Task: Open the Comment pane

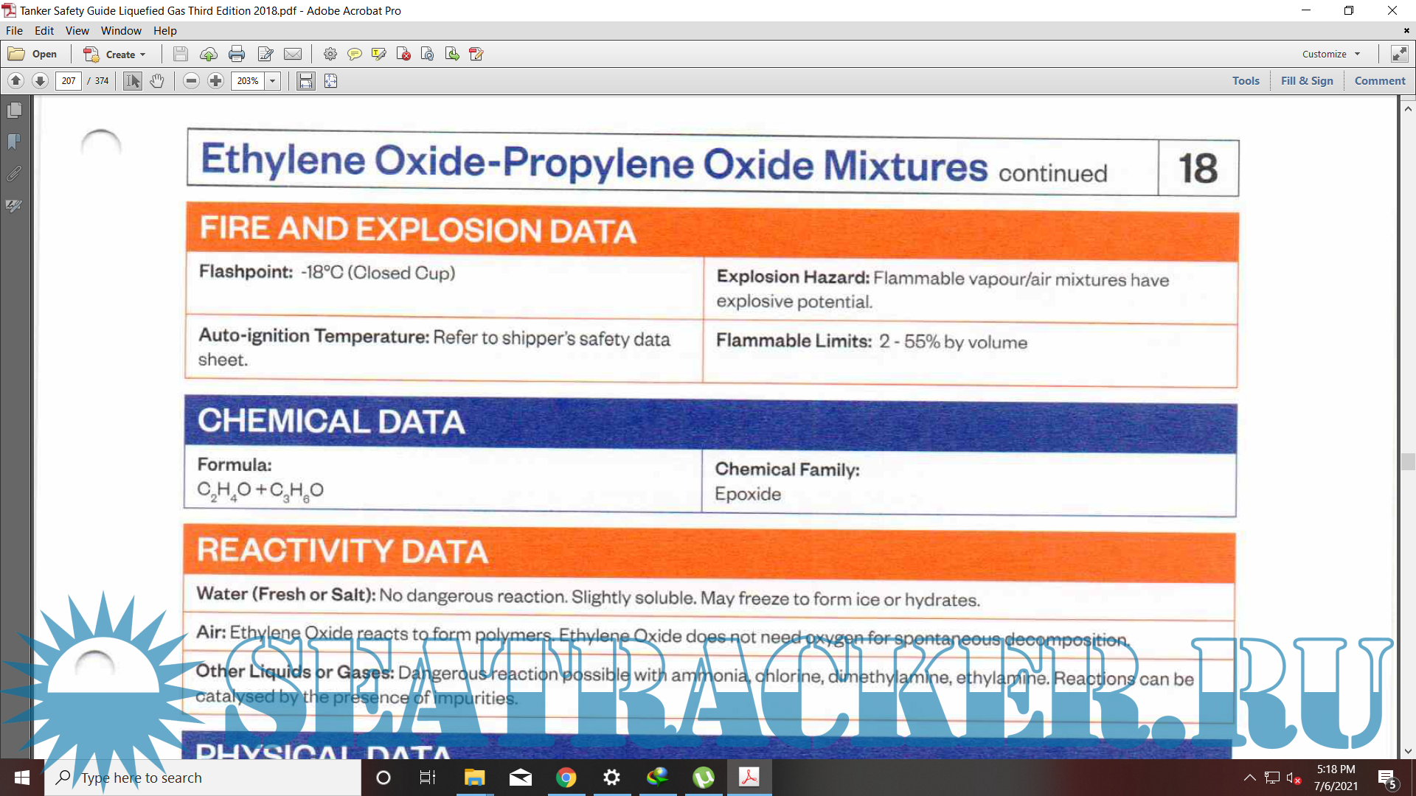Action: 1380,81
